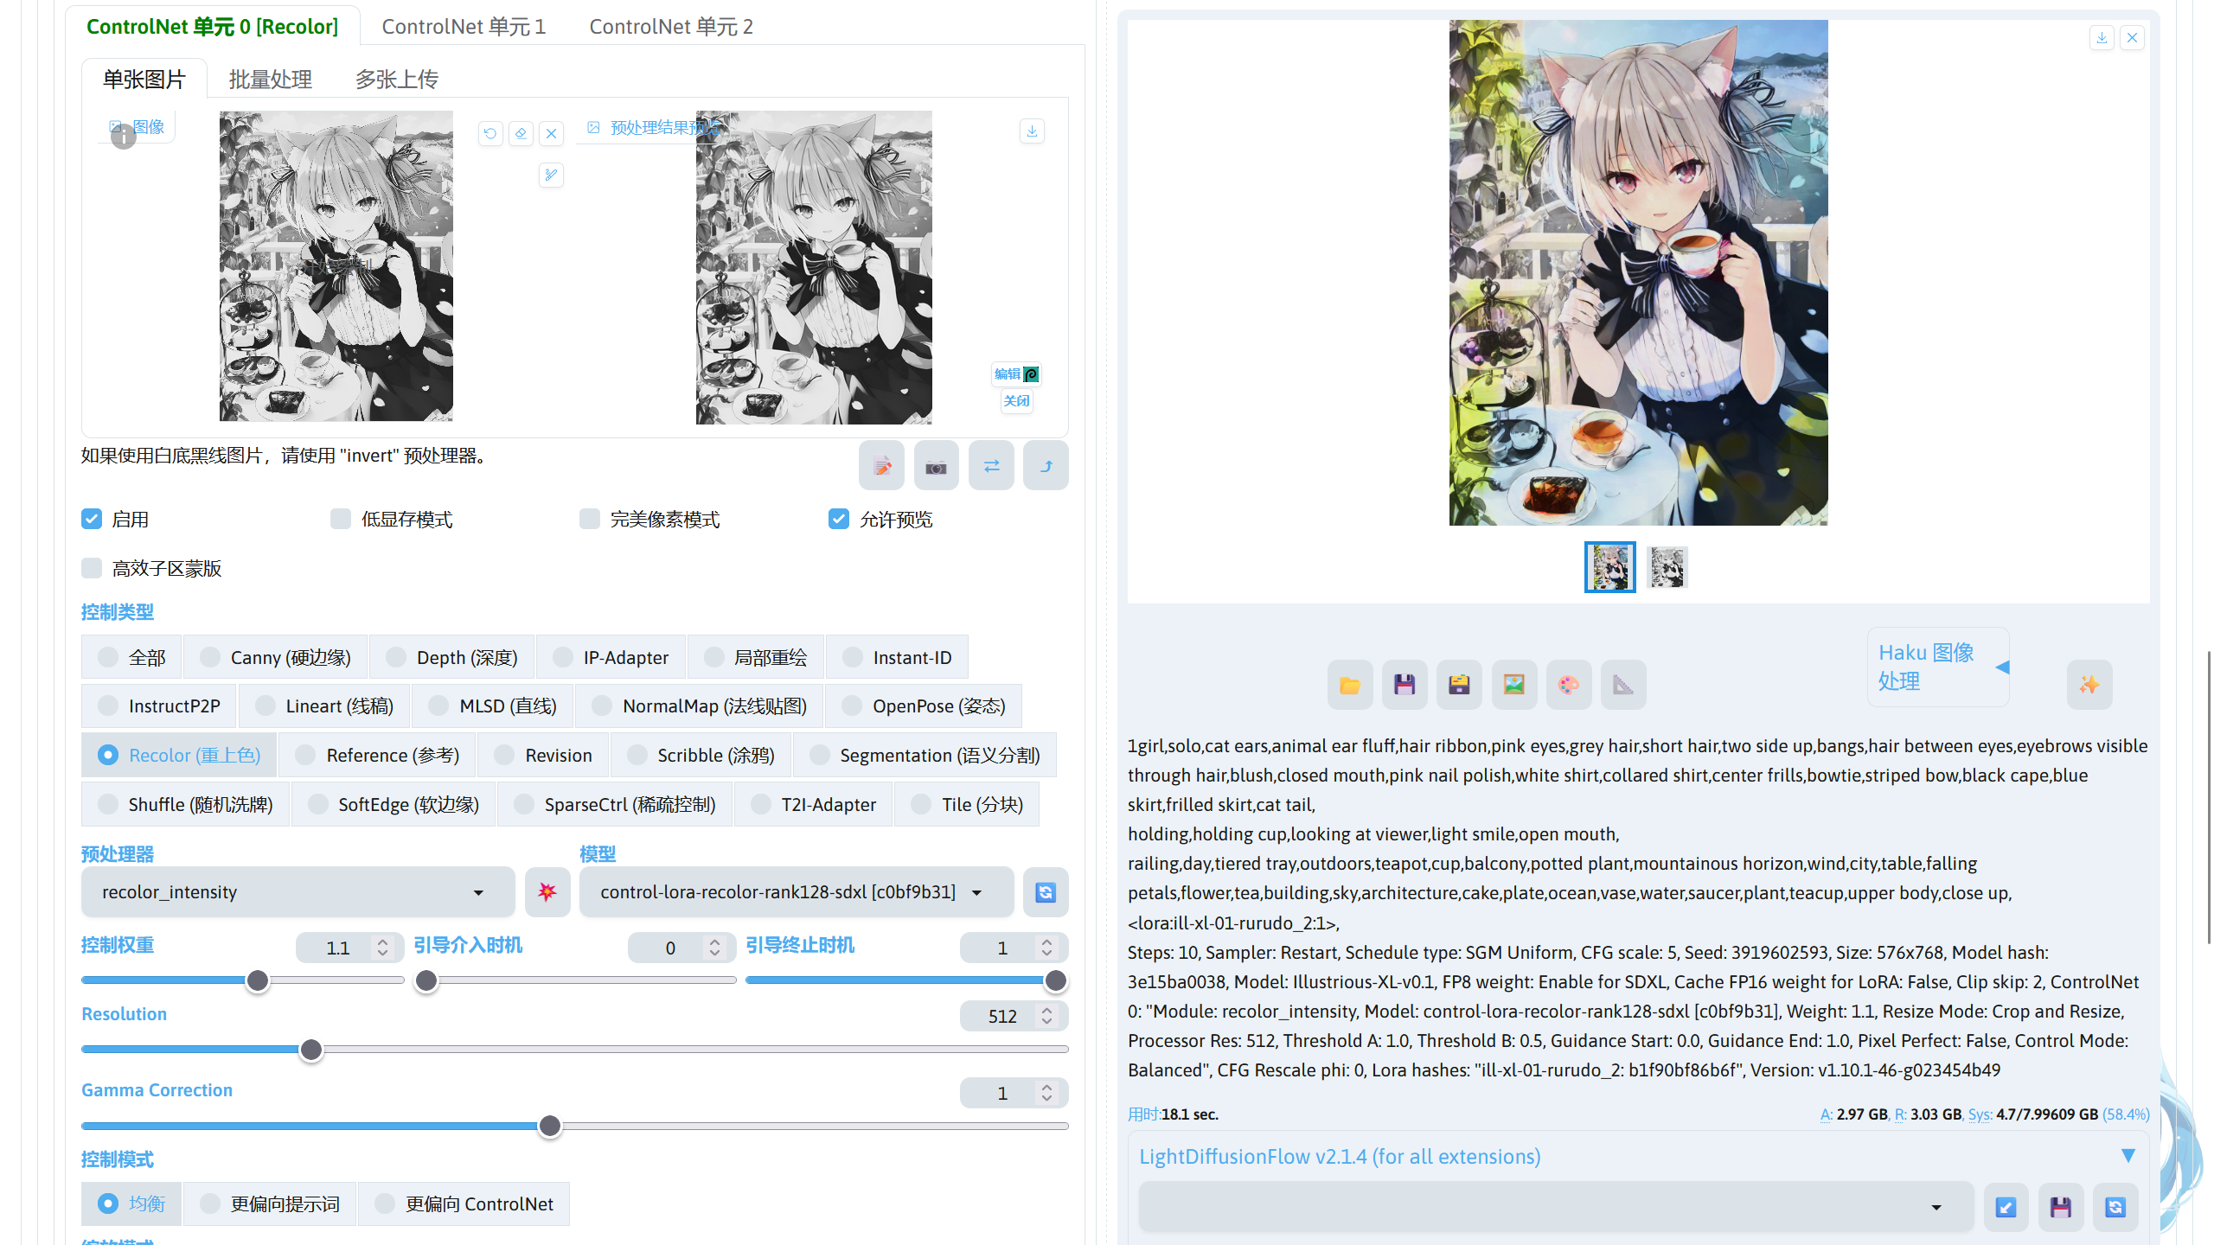The height and width of the screenshot is (1245, 2214).
Task: Collapse the LightDiffusionFlow v2.1.4 panel
Action: click(2128, 1154)
